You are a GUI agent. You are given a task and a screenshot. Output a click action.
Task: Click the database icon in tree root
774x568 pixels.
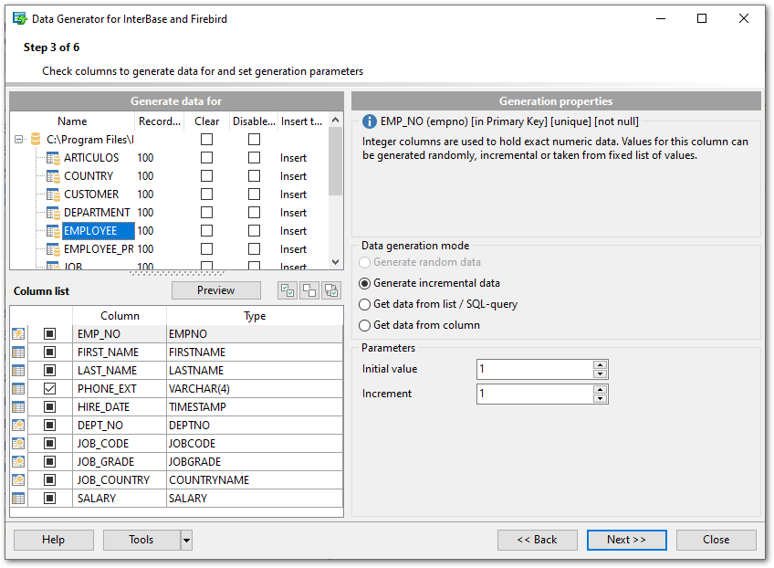(x=36, y=140)
